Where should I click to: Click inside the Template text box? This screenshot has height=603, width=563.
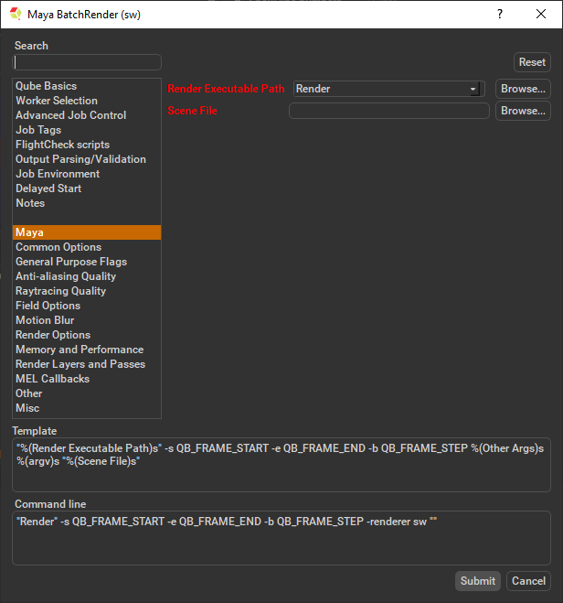click(281, 465)
